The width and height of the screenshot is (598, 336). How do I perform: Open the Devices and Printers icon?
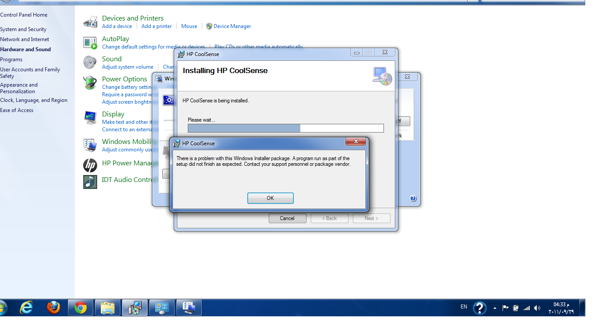coord(90,22)
